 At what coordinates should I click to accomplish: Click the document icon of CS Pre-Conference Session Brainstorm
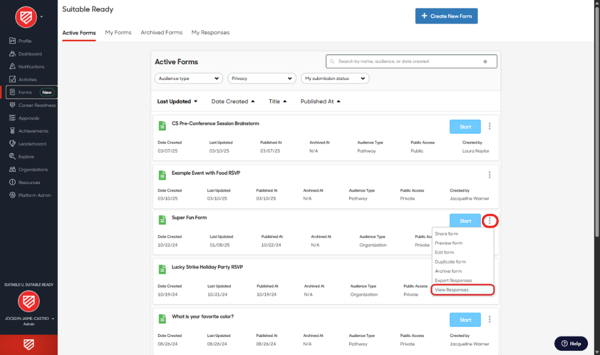pyautogui.click(x=162, y=125)
